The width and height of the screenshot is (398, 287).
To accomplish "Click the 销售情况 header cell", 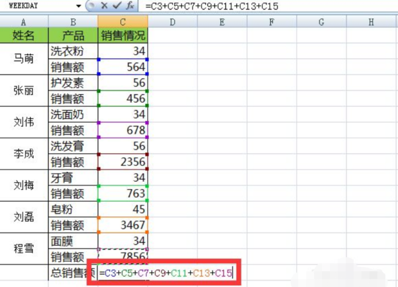I will point(123,35).
